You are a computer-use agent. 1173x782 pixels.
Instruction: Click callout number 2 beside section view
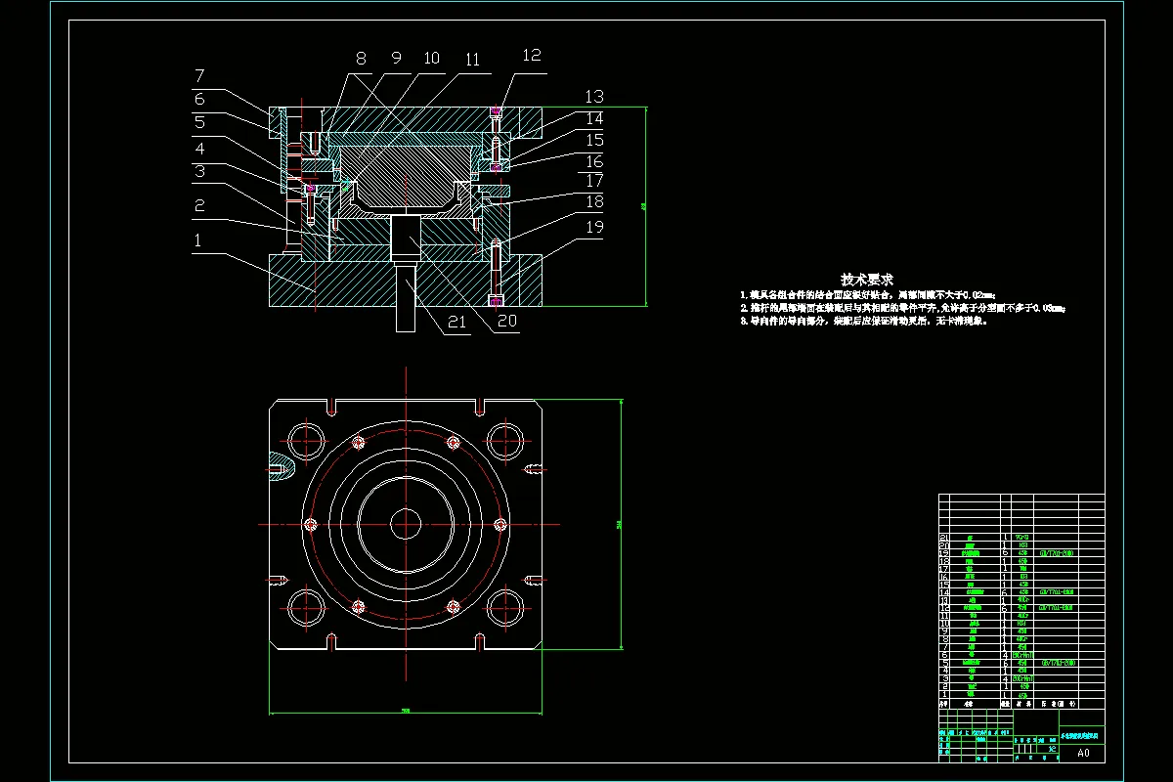[x=198, y=205]
